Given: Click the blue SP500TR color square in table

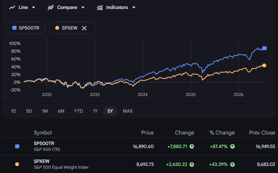Looking at the screenshot, I should 17,147.
